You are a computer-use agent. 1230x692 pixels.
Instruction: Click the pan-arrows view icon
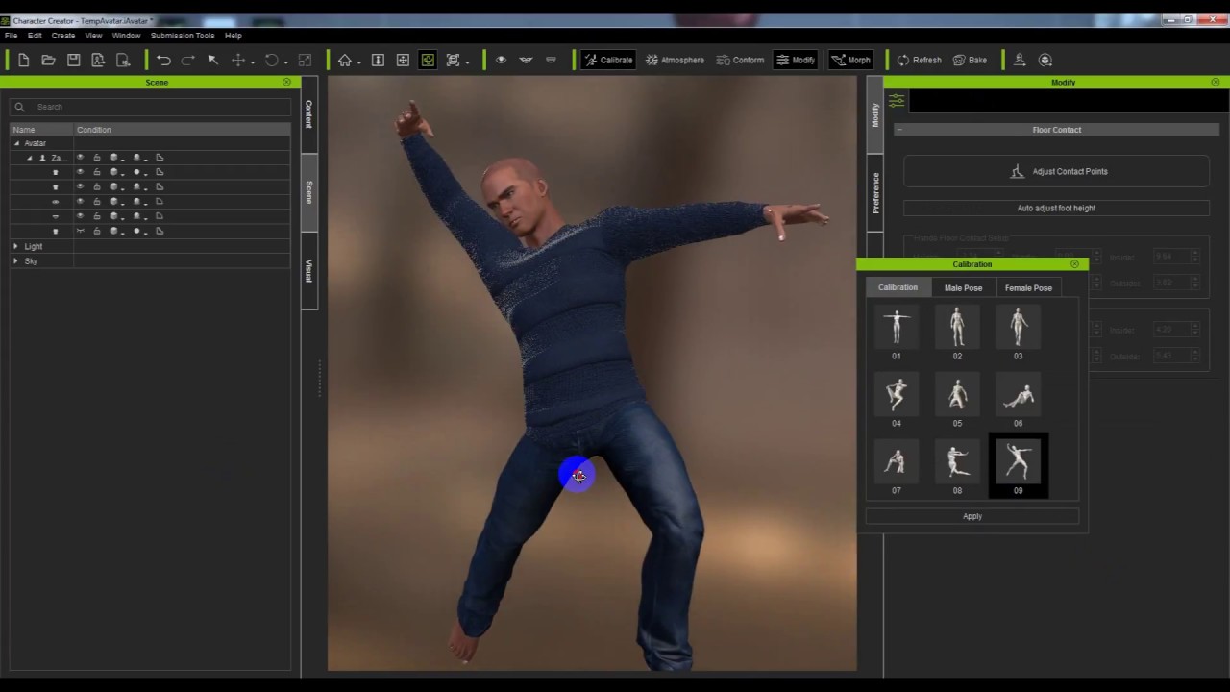coord(403,60)
